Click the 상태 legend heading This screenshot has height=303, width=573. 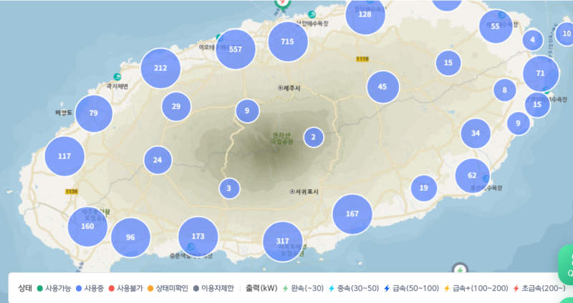(25, 288)
